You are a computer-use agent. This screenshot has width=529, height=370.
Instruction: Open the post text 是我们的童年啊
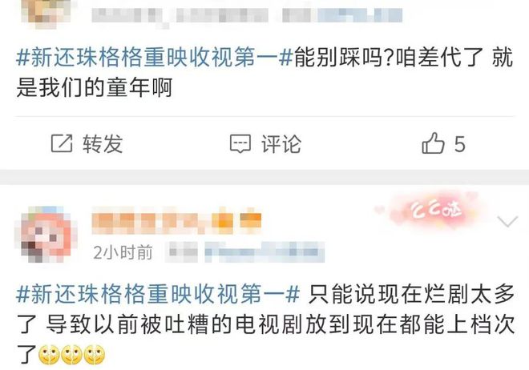coord(95,87)
